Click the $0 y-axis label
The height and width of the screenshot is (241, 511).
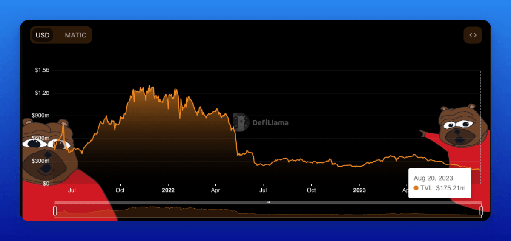tap(45, 184)
